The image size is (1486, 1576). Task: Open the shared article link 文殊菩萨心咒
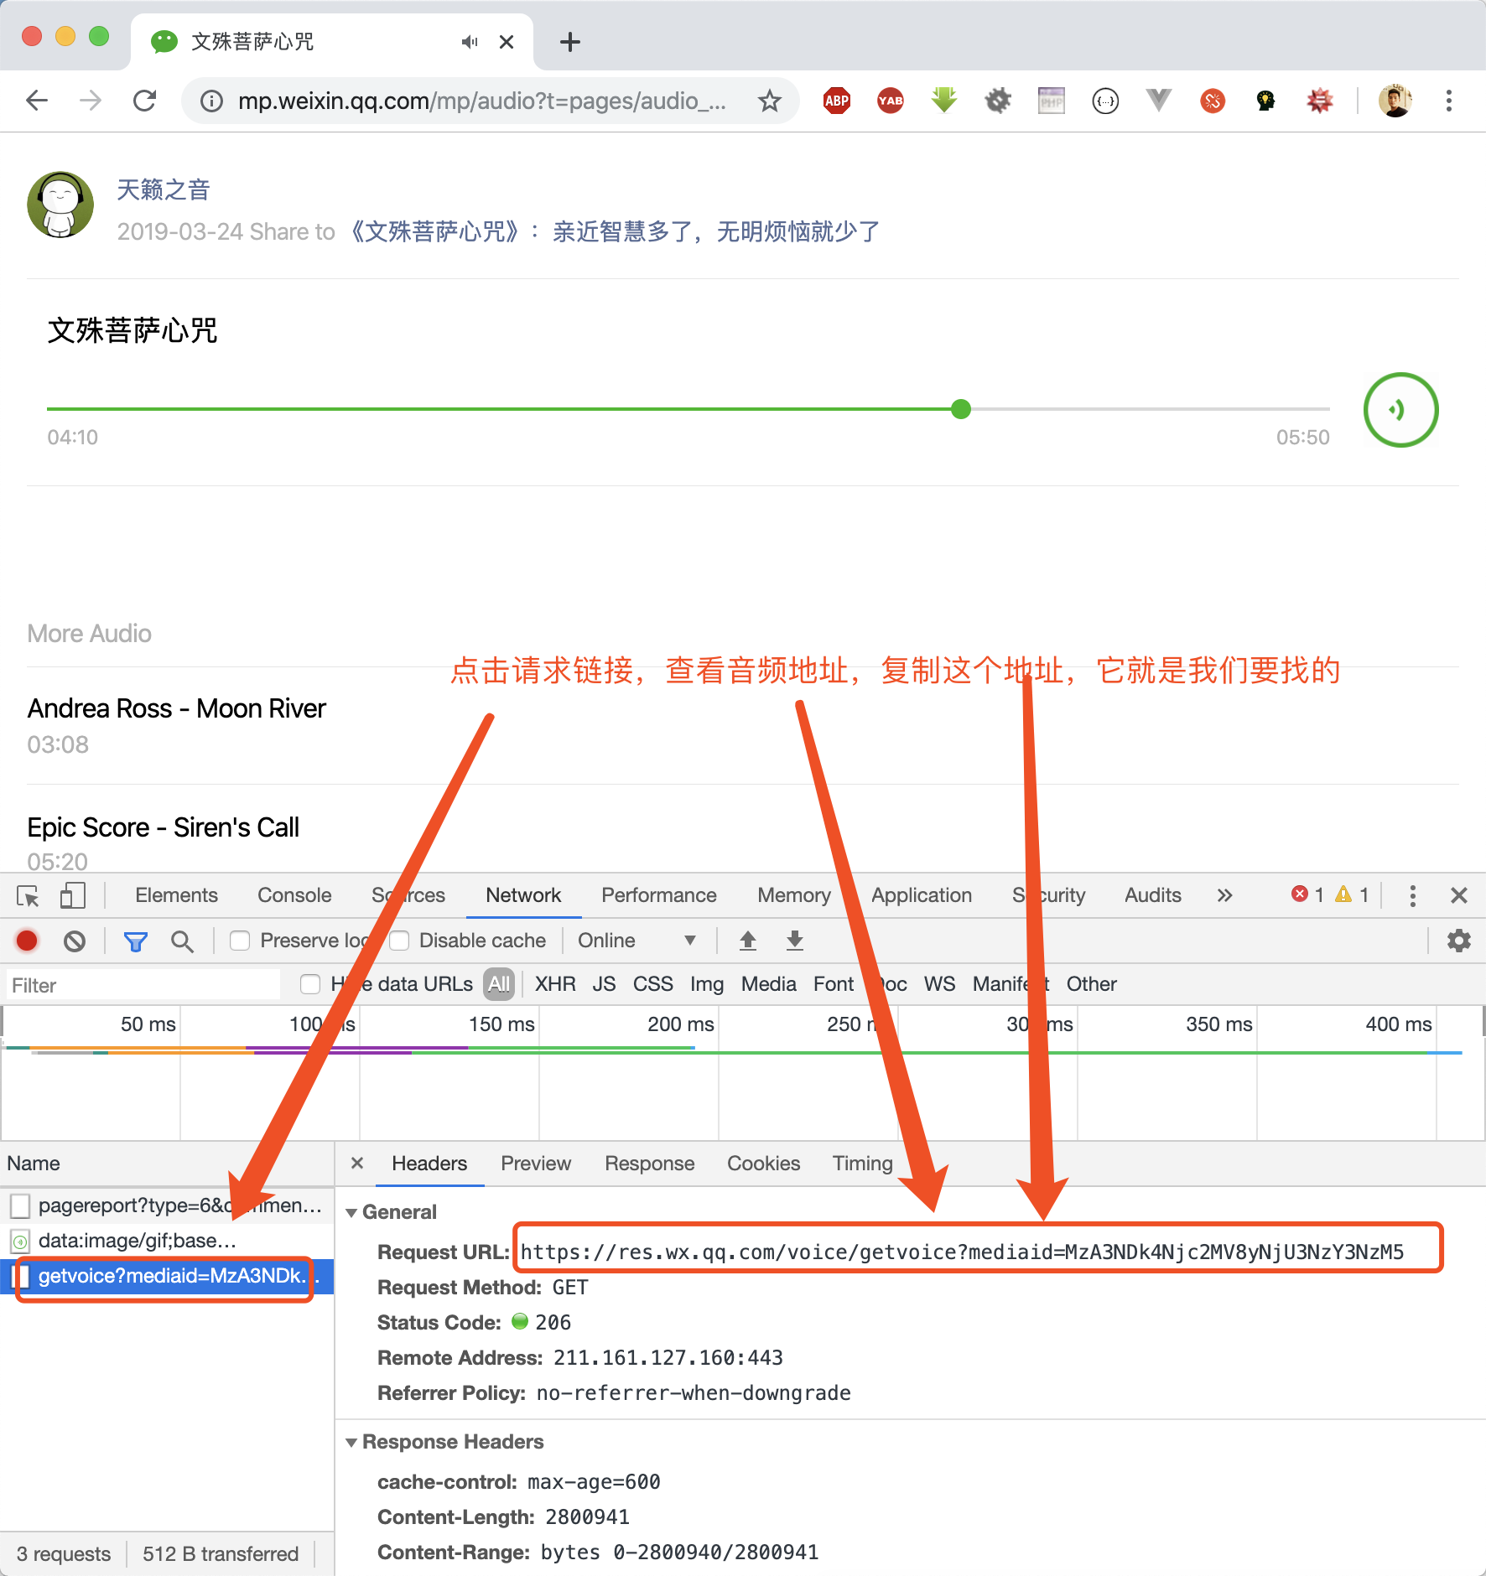tap(615, 231)
